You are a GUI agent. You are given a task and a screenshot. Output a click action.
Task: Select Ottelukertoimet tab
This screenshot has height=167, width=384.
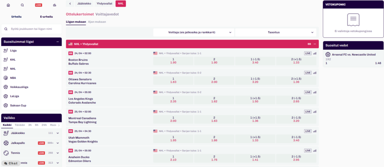tap(80, 14)
